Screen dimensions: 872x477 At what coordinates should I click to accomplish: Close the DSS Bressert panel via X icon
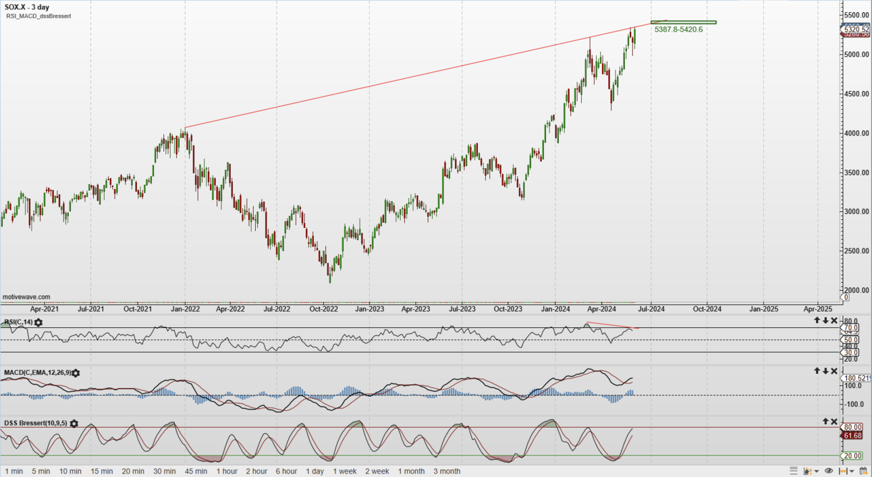click(833, 420)
